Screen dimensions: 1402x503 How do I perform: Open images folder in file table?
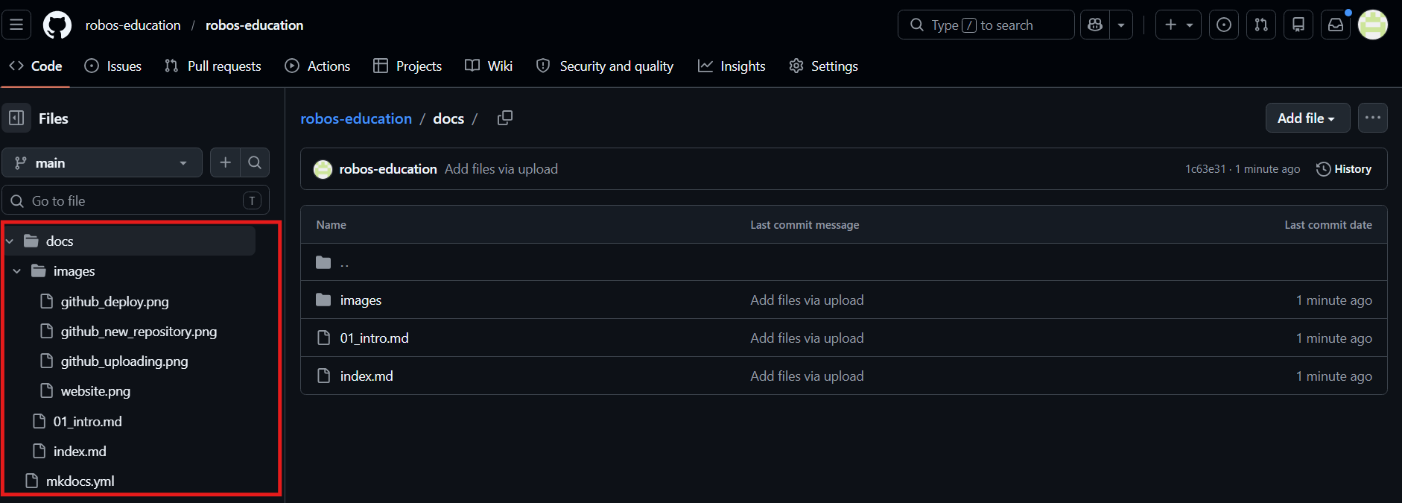coord(361,300)
